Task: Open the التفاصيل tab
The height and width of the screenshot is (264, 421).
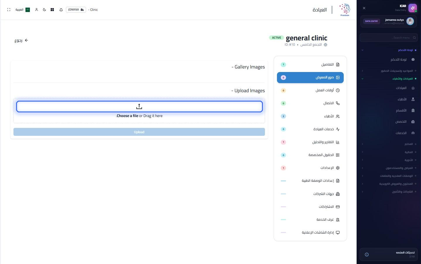Action: 310,65
